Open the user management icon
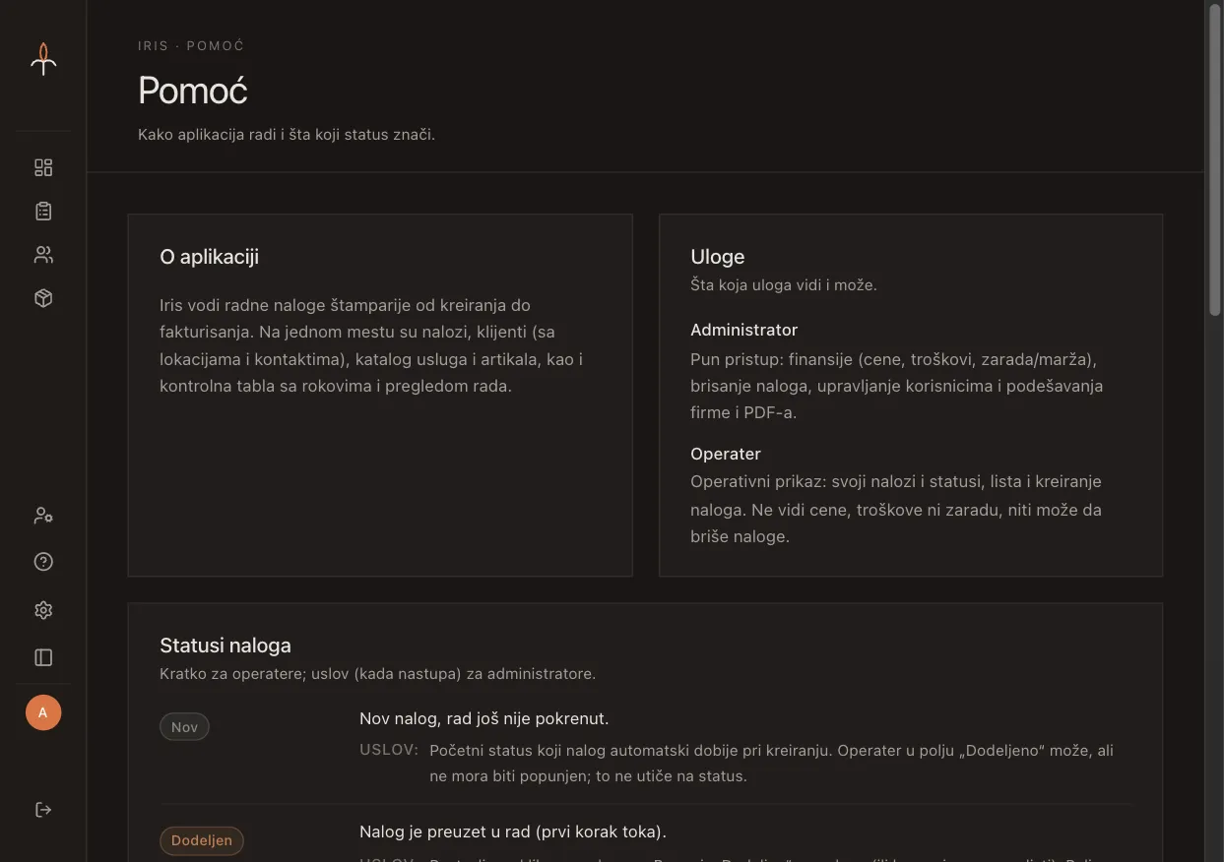 click(43, 515)
